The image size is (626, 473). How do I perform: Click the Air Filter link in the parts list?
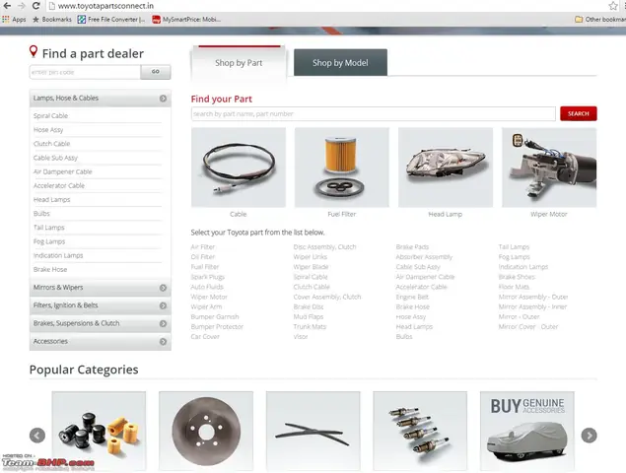pyautogui.click(x=203, y=247)
